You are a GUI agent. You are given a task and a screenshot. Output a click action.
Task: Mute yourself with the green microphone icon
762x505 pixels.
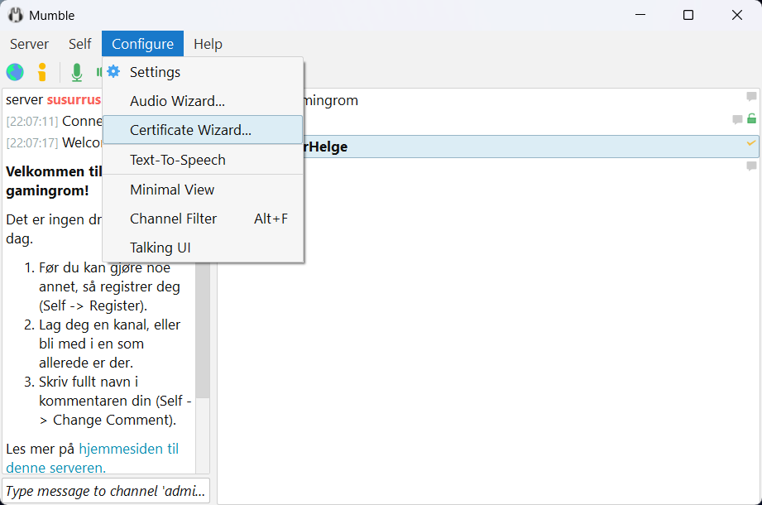76,72
